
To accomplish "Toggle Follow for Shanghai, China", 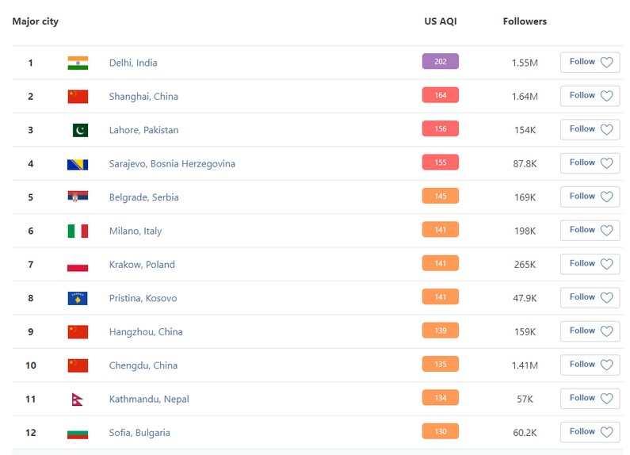I will click(x=590, y=96).
